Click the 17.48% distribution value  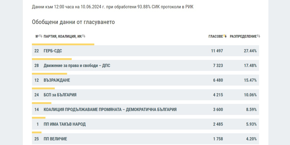[x=250, y=66]
